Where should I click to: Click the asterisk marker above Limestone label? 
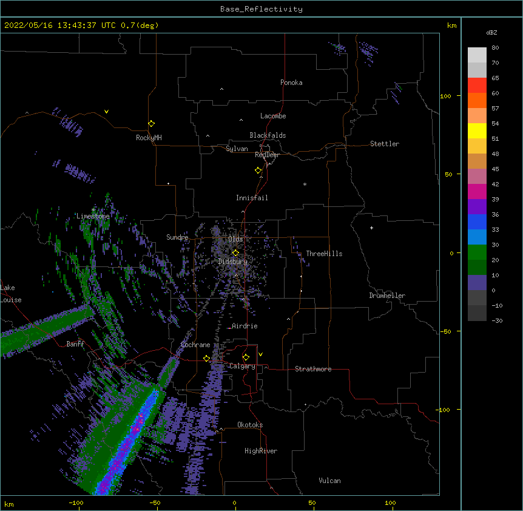pos(93,210)
